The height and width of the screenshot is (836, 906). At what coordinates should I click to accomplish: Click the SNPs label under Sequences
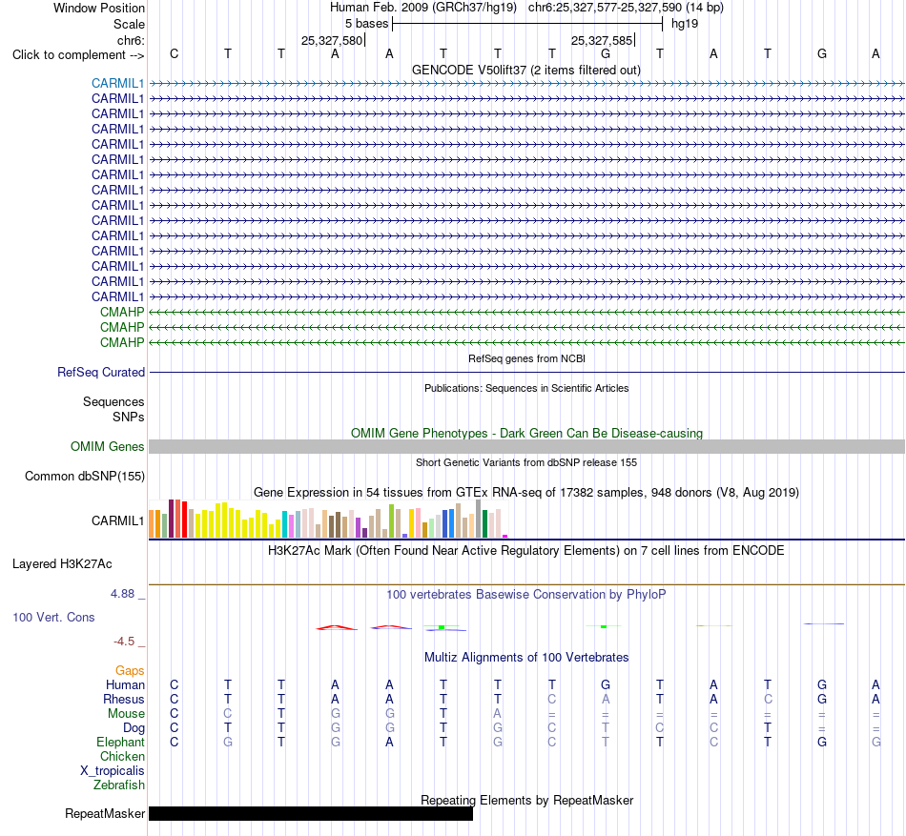(x=129, y=417)
